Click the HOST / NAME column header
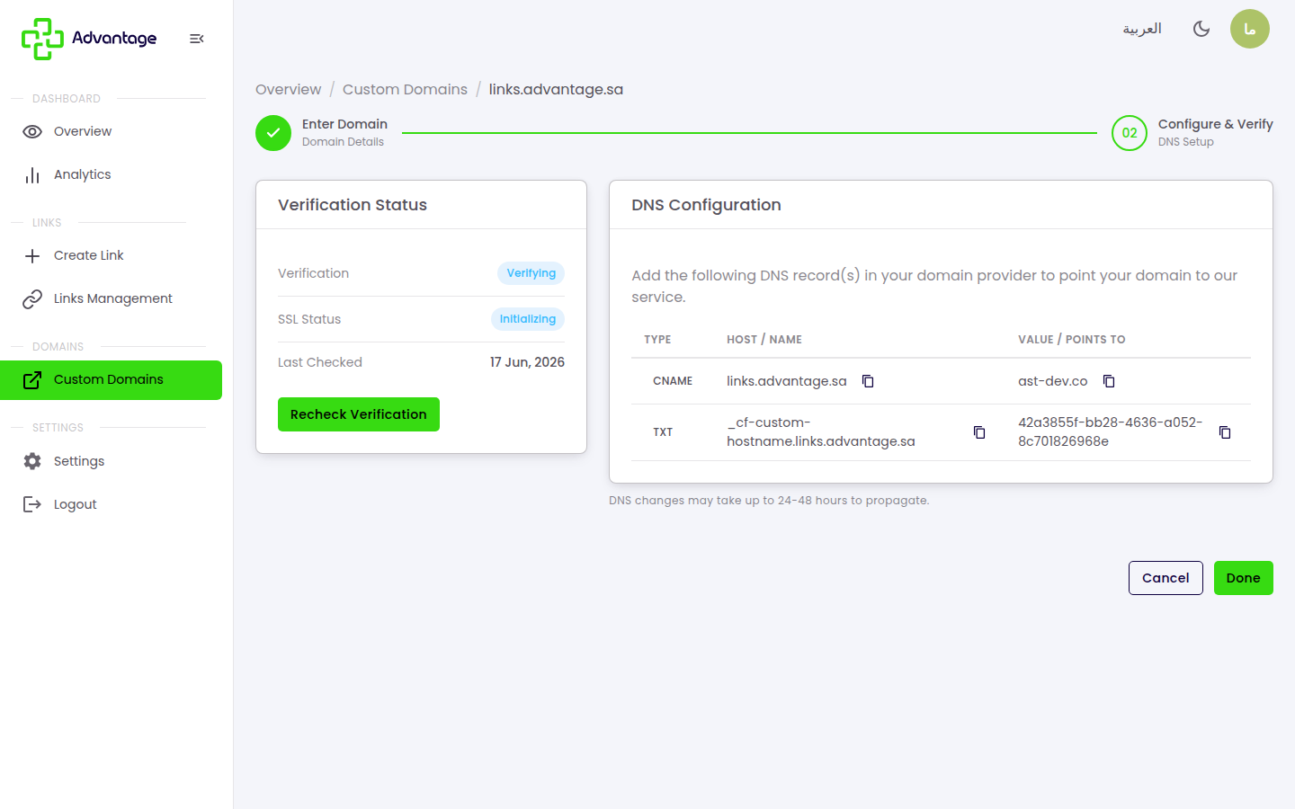The width and height of the screenshot is (1295, 809). (764, 340)
